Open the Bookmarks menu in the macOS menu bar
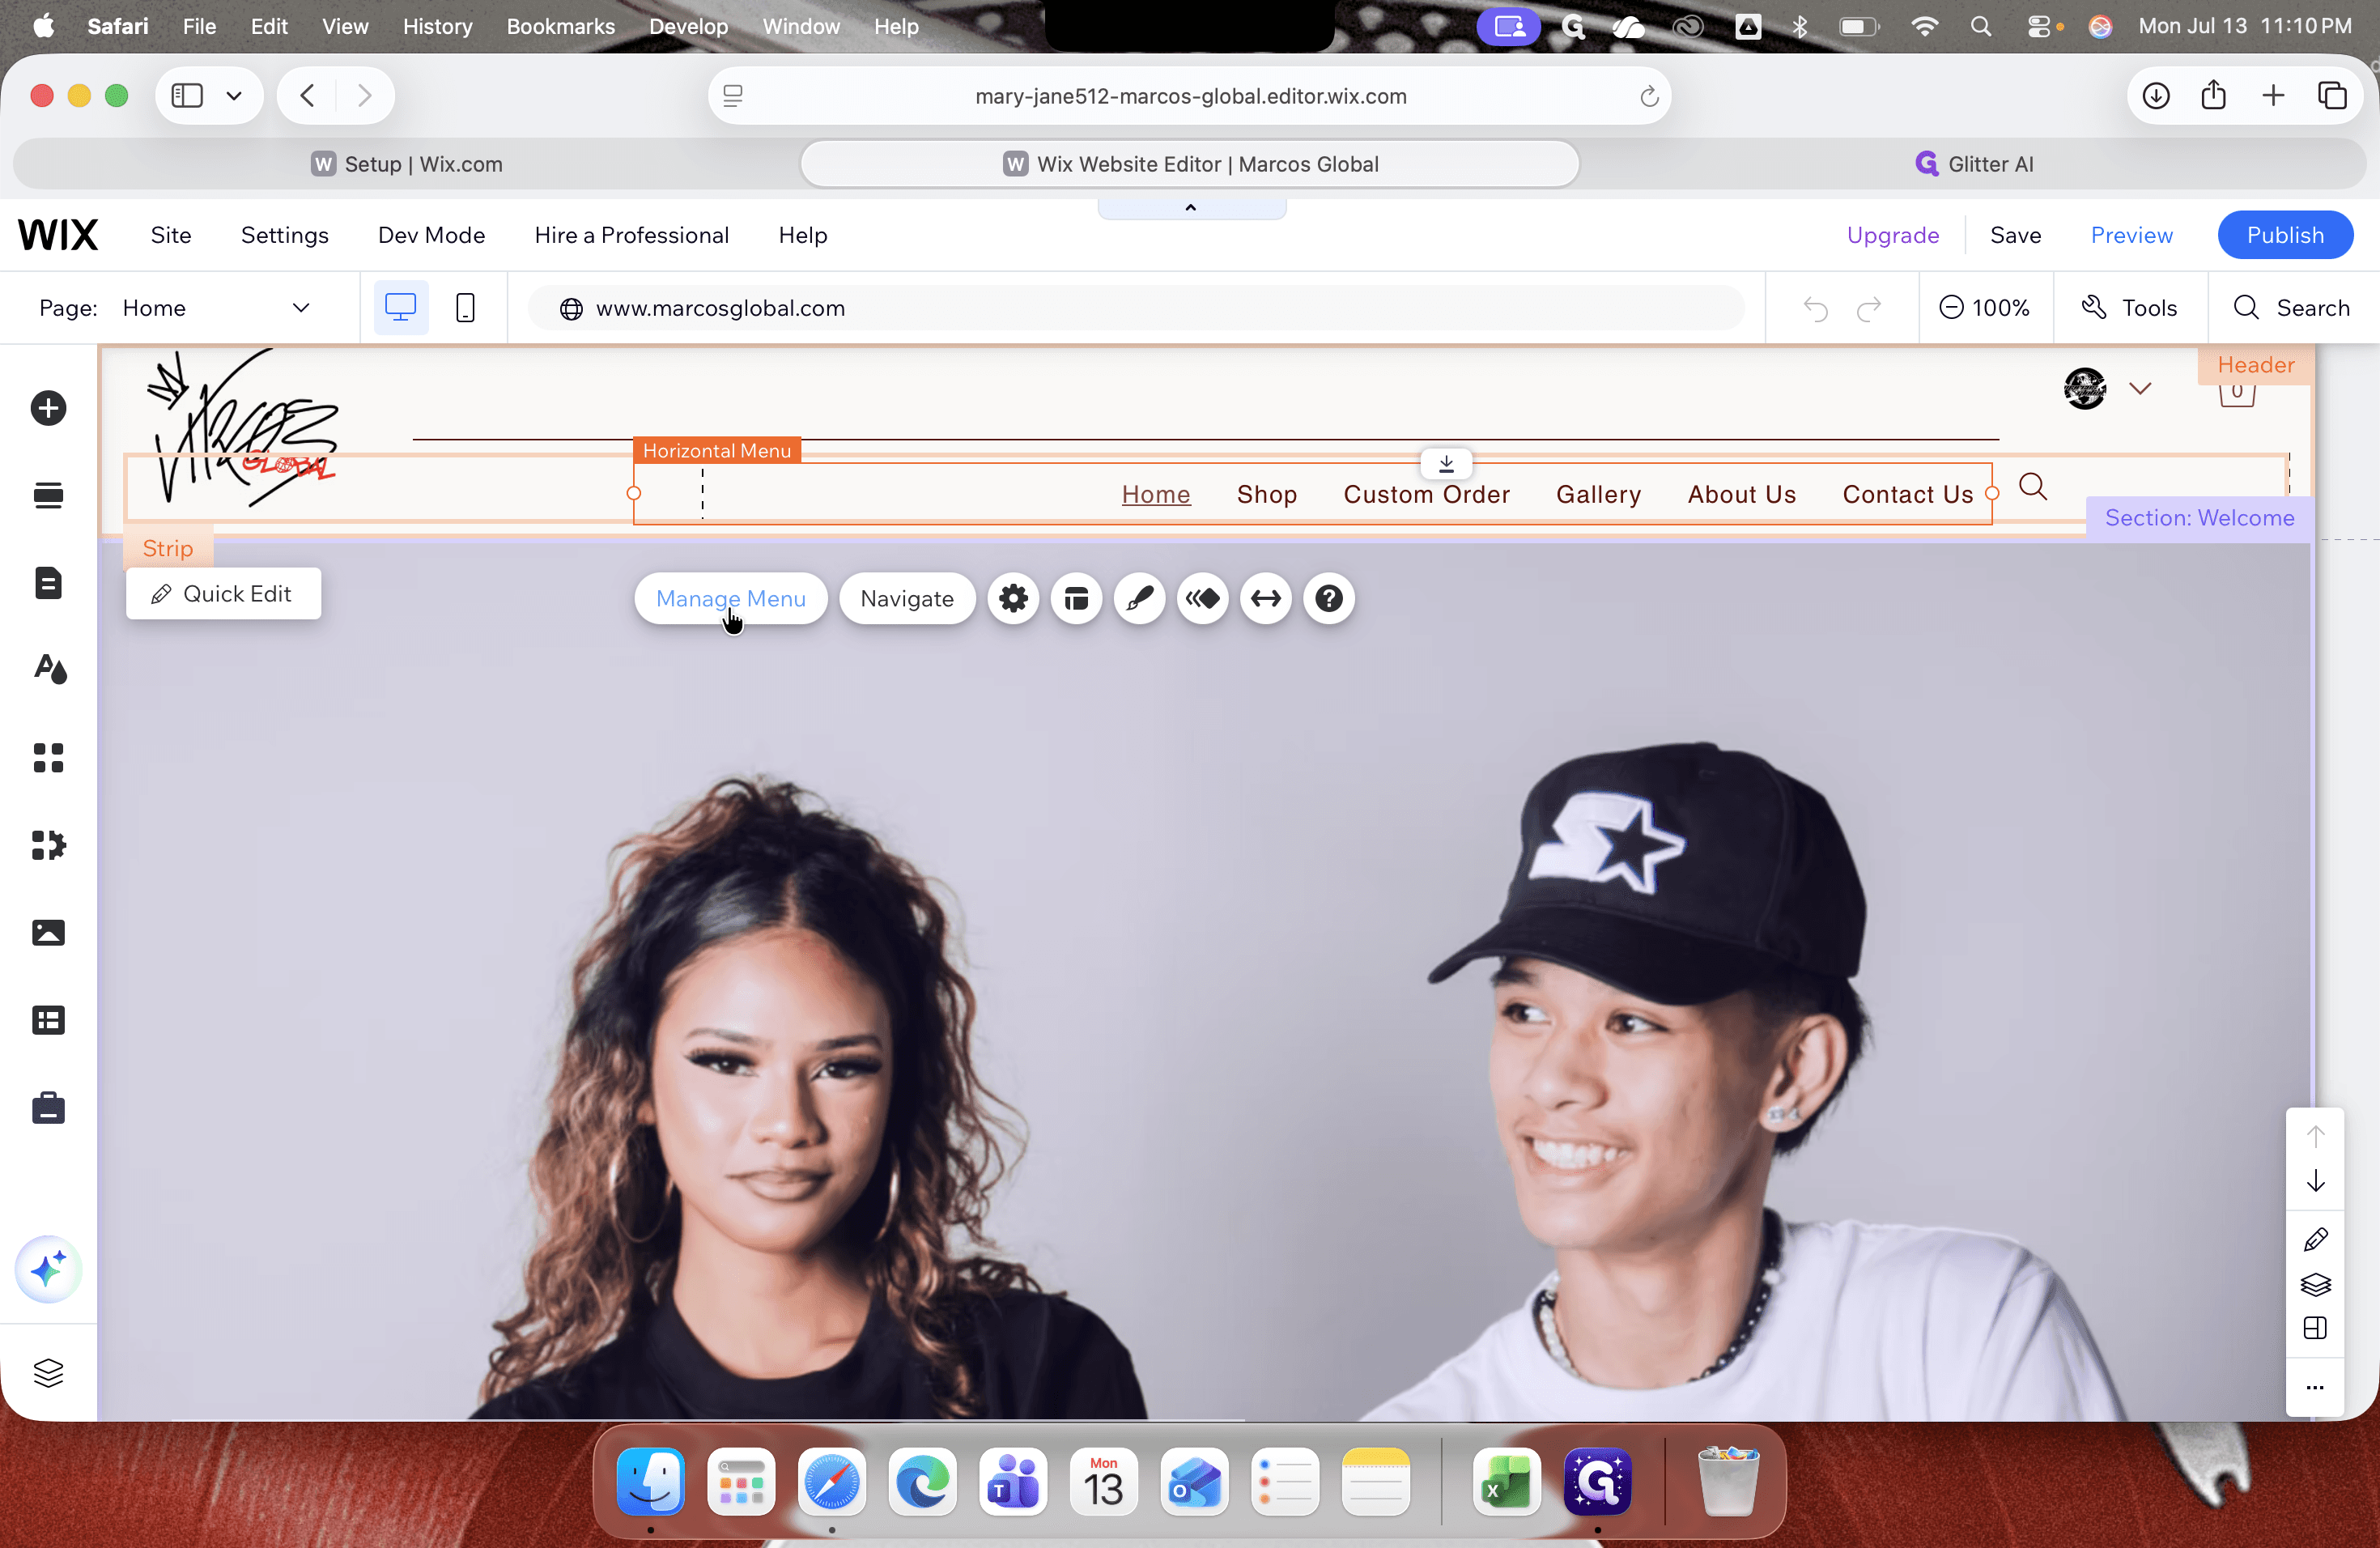Viewport: 2380px width, 1548px height. (x=560, y=26)
